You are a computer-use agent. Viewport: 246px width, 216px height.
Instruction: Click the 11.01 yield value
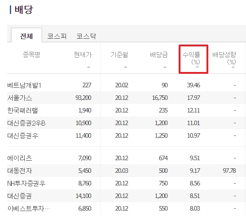pyautogui.click(x=193, y=123)
